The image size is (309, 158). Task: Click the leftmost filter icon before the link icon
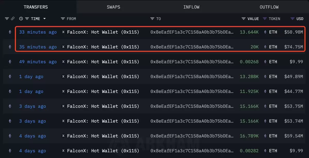[7, 19]
